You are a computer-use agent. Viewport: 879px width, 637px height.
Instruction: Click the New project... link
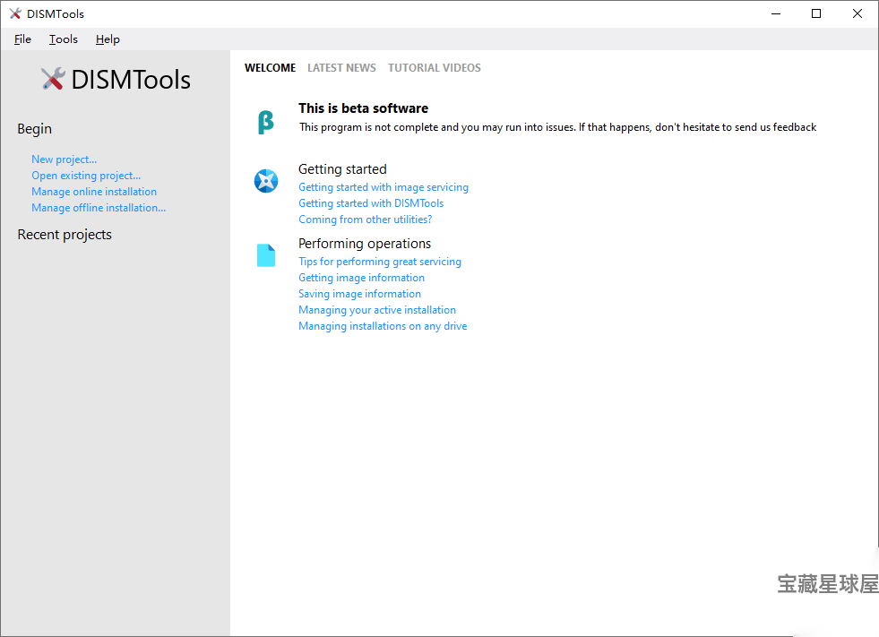point(64,159)
